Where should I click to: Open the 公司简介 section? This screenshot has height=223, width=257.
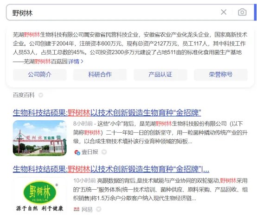(x=40, y=74)
